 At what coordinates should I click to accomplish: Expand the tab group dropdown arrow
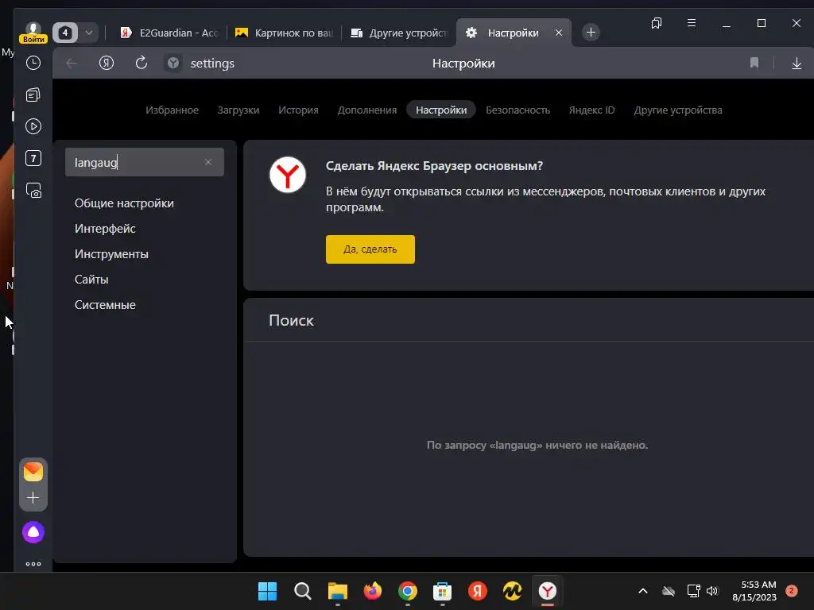[x=89, y=33]
